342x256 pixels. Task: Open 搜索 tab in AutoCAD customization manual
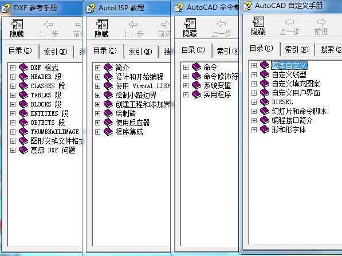point(329,49)
